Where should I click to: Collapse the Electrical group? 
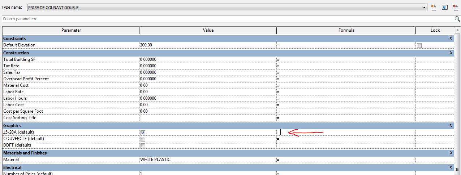point(451,167)
